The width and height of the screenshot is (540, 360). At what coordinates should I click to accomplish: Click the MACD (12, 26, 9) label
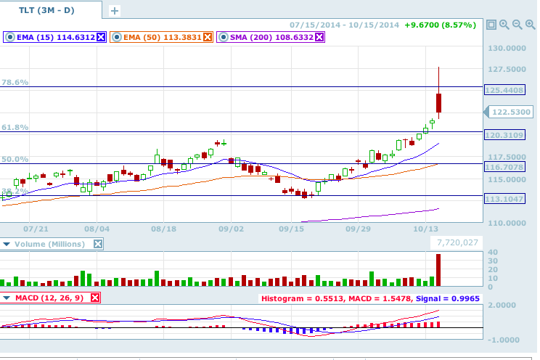49,298
